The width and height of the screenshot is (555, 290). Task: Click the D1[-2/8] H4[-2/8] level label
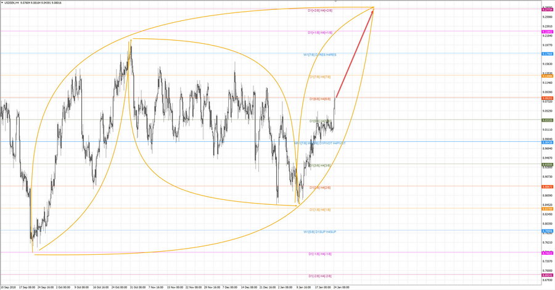tap(320, 276)
